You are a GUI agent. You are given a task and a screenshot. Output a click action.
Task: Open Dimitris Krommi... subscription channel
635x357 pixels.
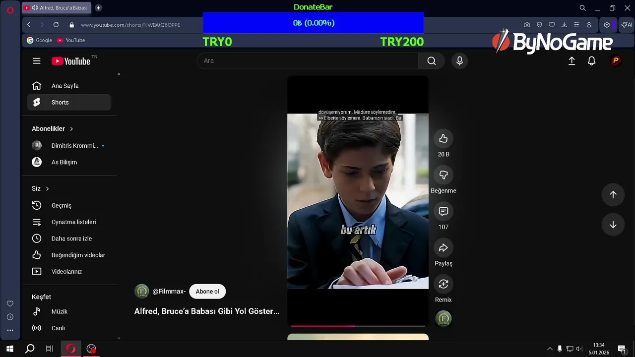(x=69, y=146)
